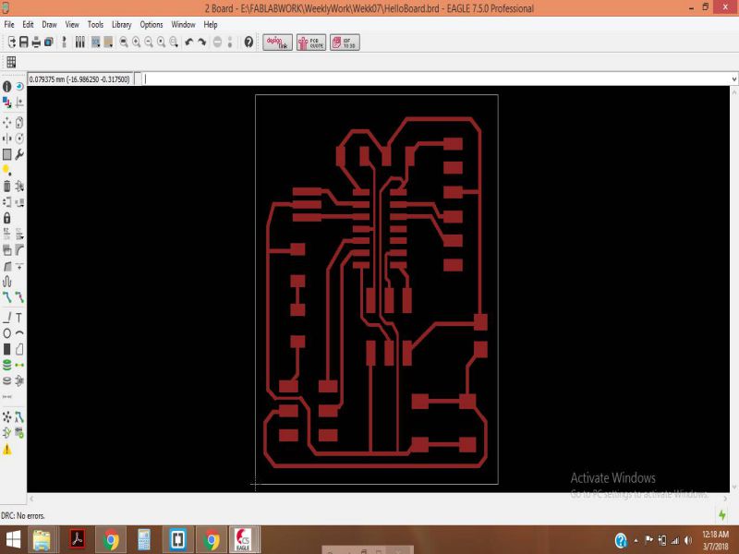Click the Zoom in magnifier

click(x=136, y=42)
